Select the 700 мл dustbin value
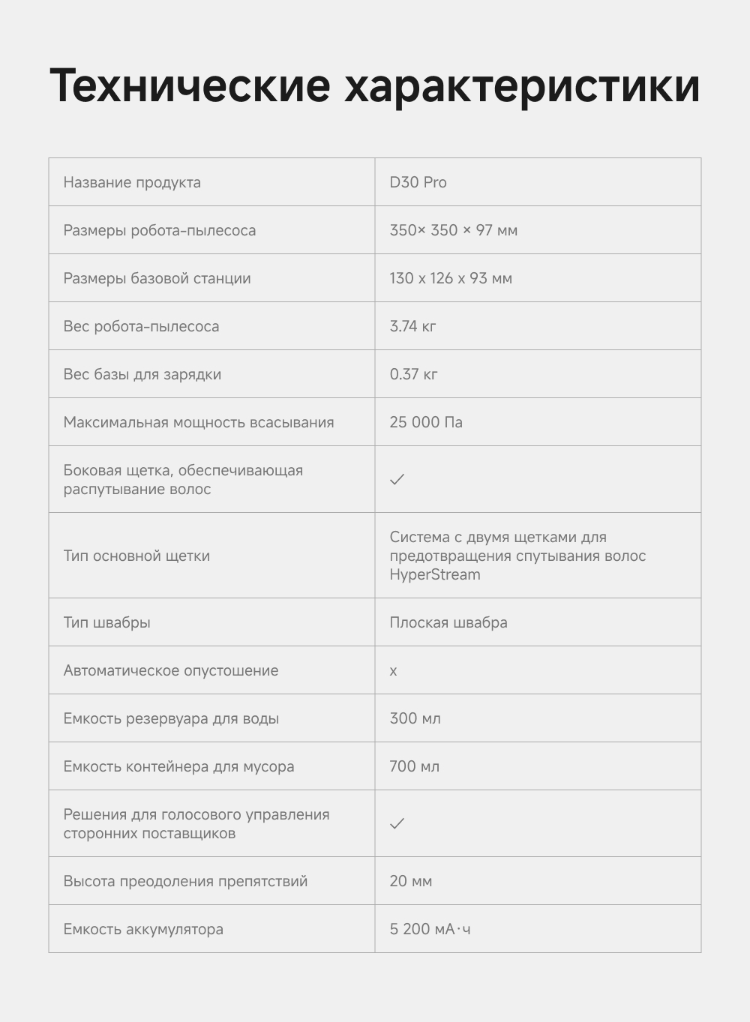 click(414, 766)
